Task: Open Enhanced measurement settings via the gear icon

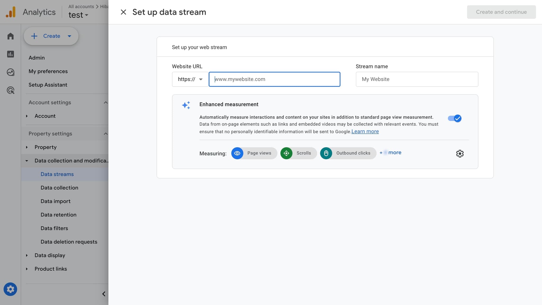Action: (x=460, y=153)
